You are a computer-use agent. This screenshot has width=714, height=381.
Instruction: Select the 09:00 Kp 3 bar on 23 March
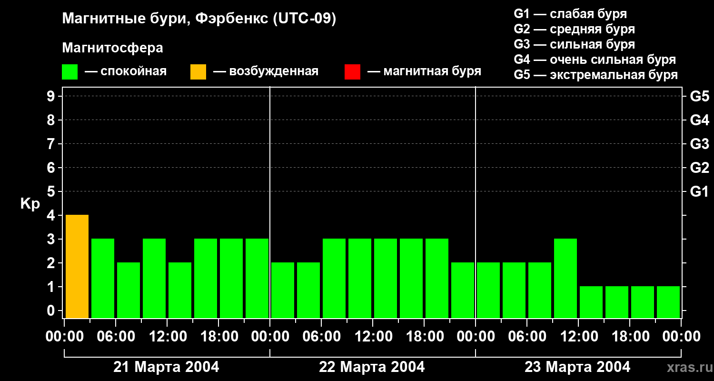click(565, 279)
